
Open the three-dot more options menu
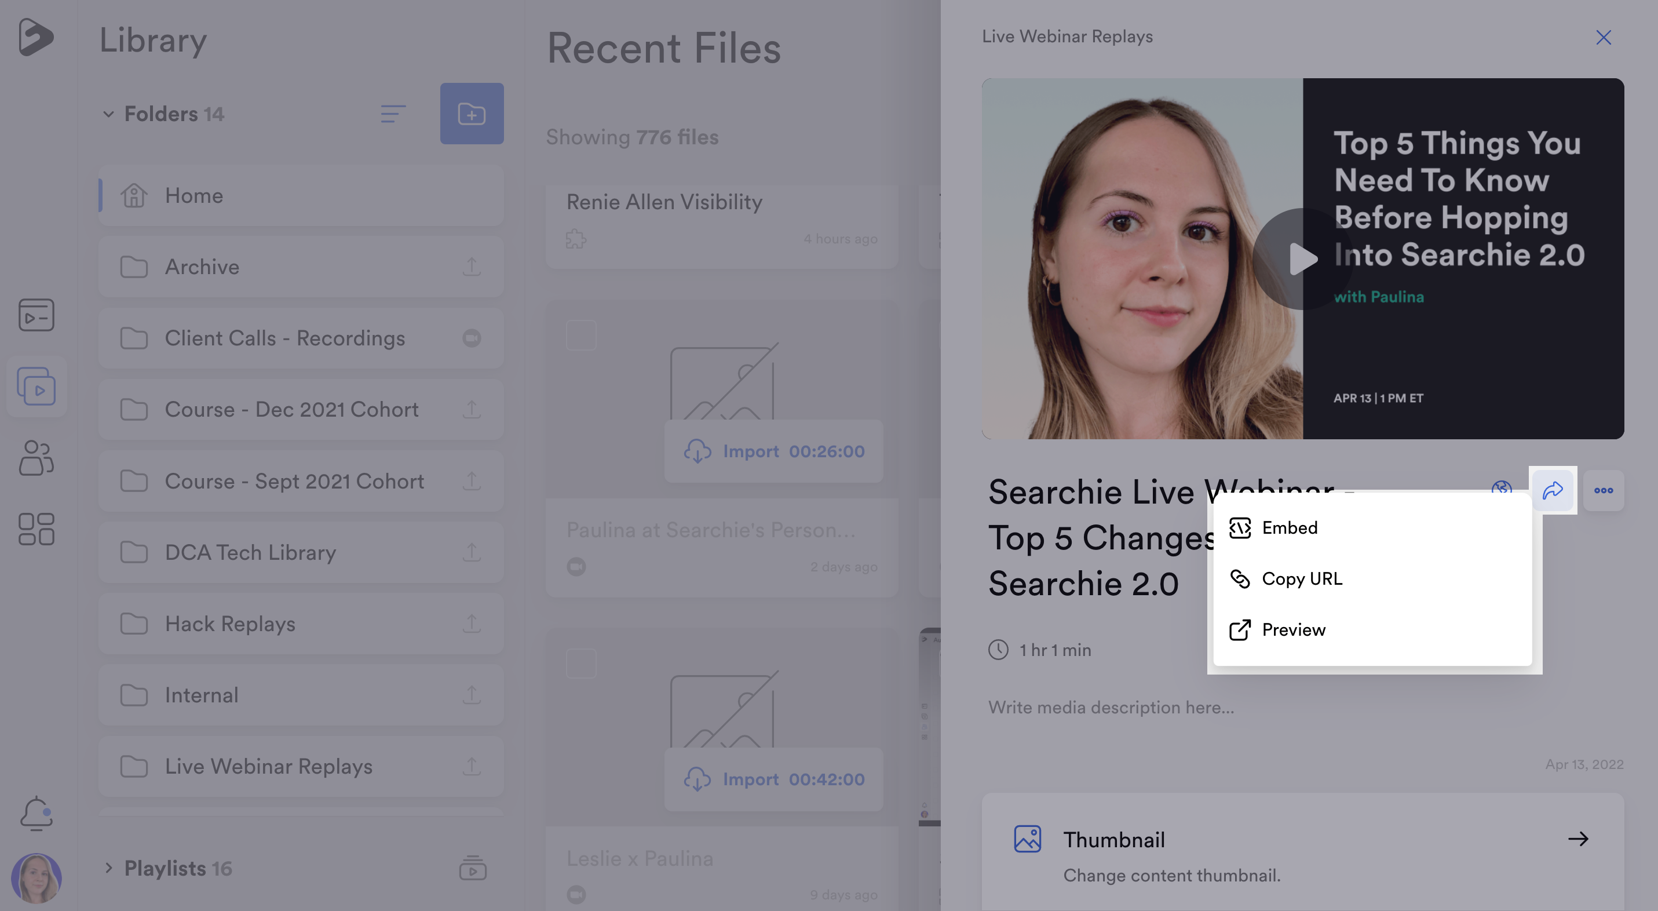point(1604,491)
